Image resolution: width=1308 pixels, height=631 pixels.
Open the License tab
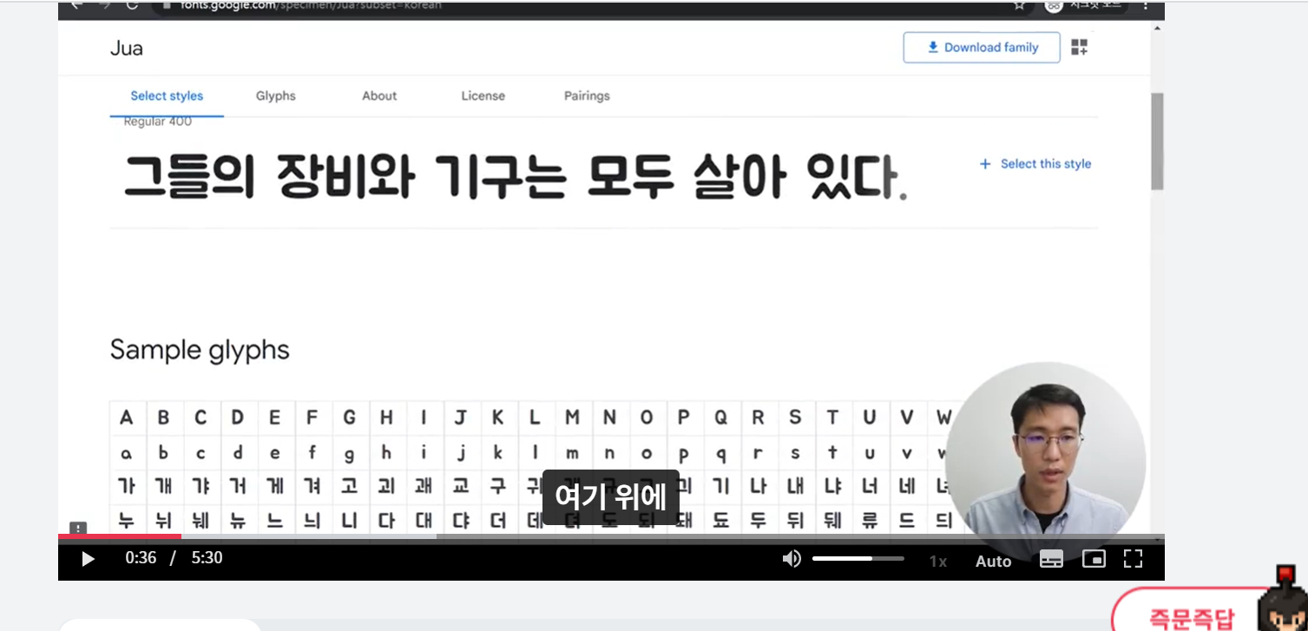[x=483, y=96]
